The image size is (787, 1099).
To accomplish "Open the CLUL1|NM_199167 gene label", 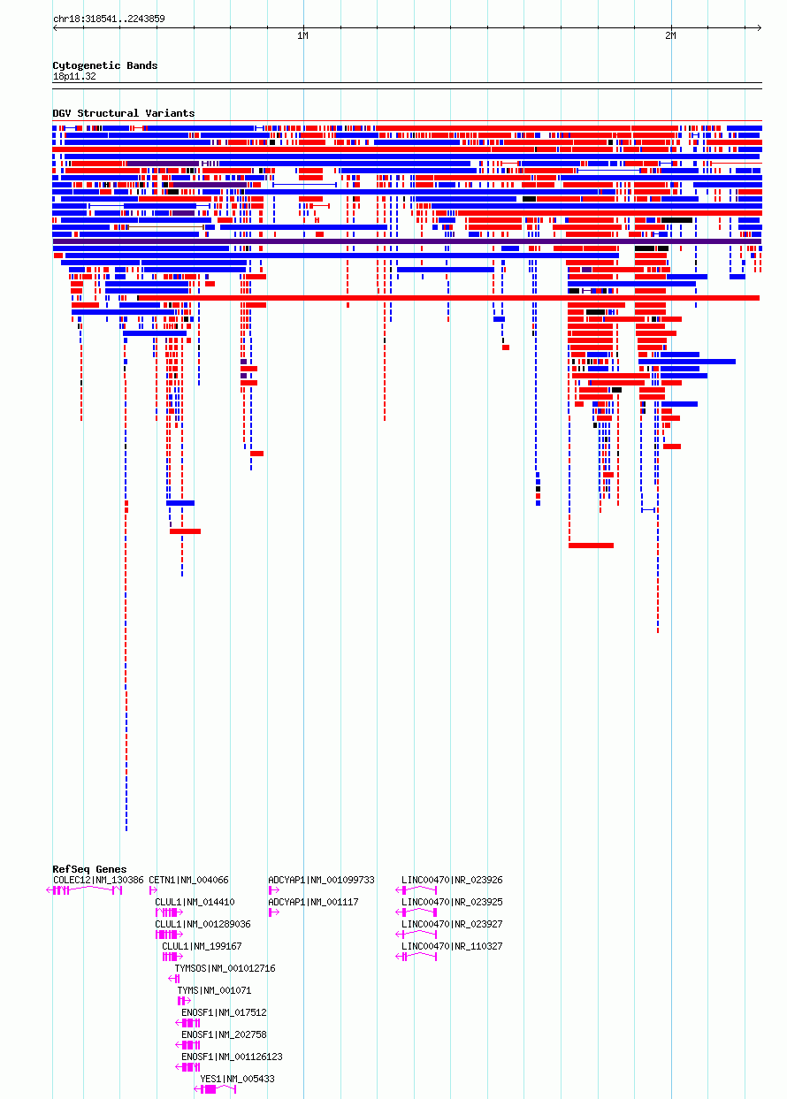I will (x=202, y=946).
